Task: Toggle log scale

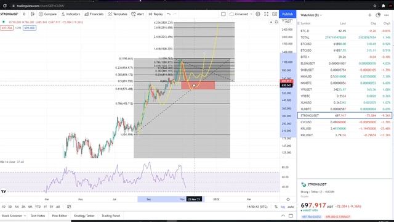Action: tap(283, 207)
